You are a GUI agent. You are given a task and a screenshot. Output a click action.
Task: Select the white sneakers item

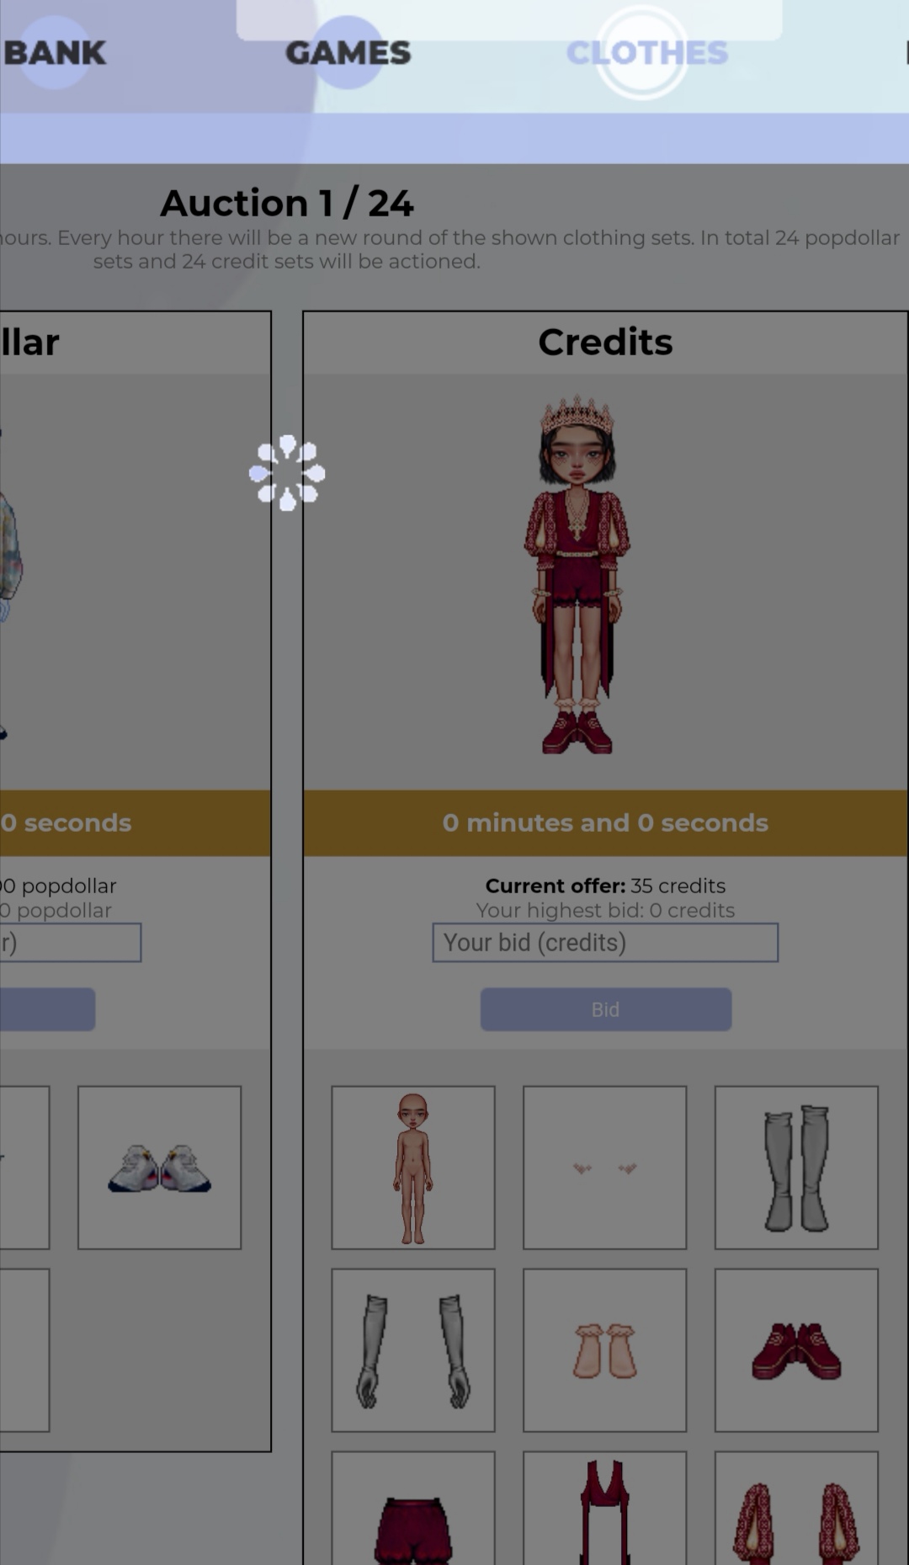tap(159, 1168)
